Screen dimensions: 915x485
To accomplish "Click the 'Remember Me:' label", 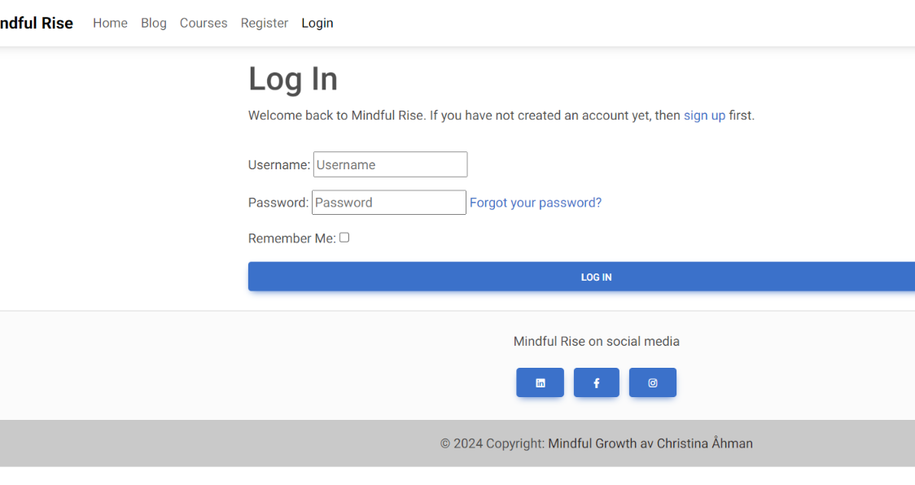I will pos(291,238).
